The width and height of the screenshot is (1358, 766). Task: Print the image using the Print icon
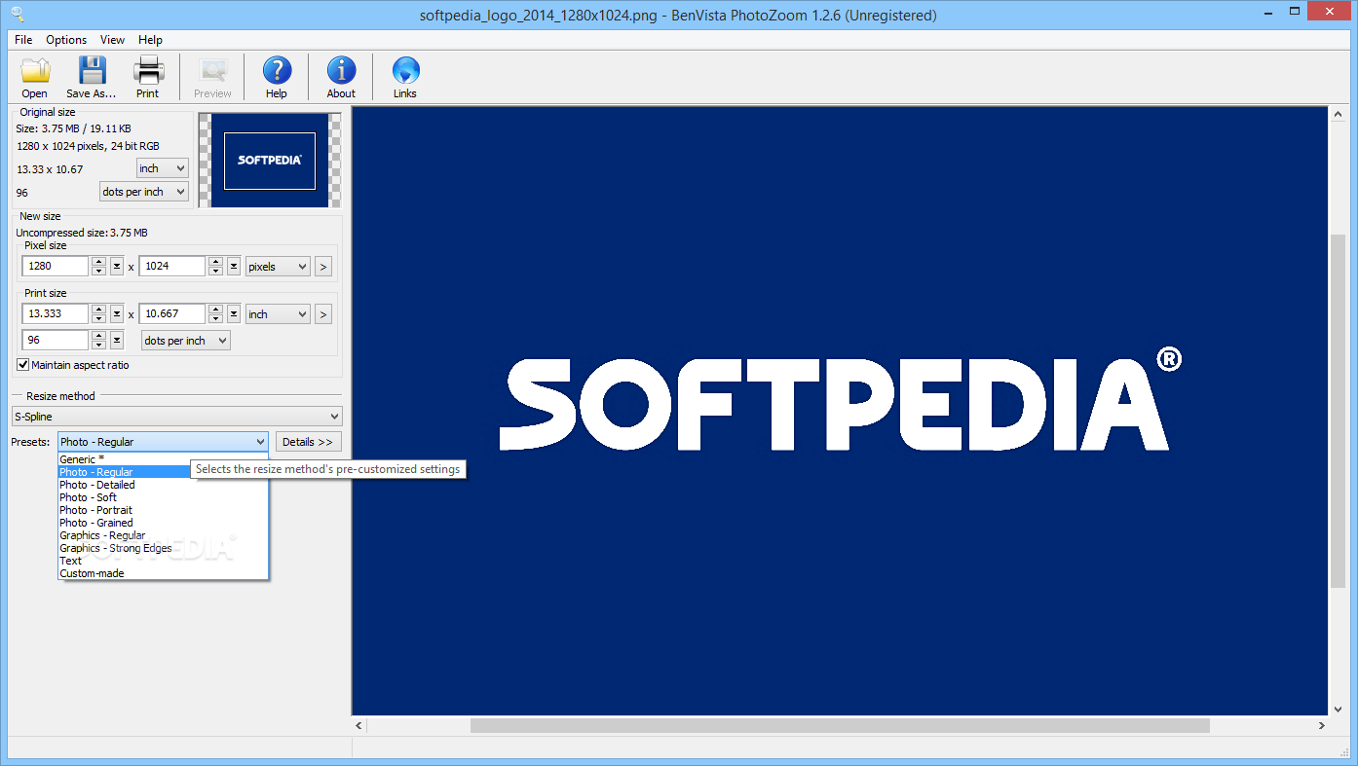pyautogui.click(x=148, y=77)
